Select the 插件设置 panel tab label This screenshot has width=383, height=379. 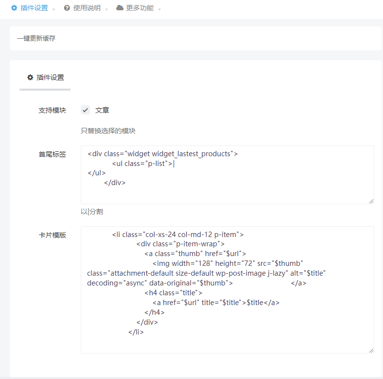tap(50, 77)
